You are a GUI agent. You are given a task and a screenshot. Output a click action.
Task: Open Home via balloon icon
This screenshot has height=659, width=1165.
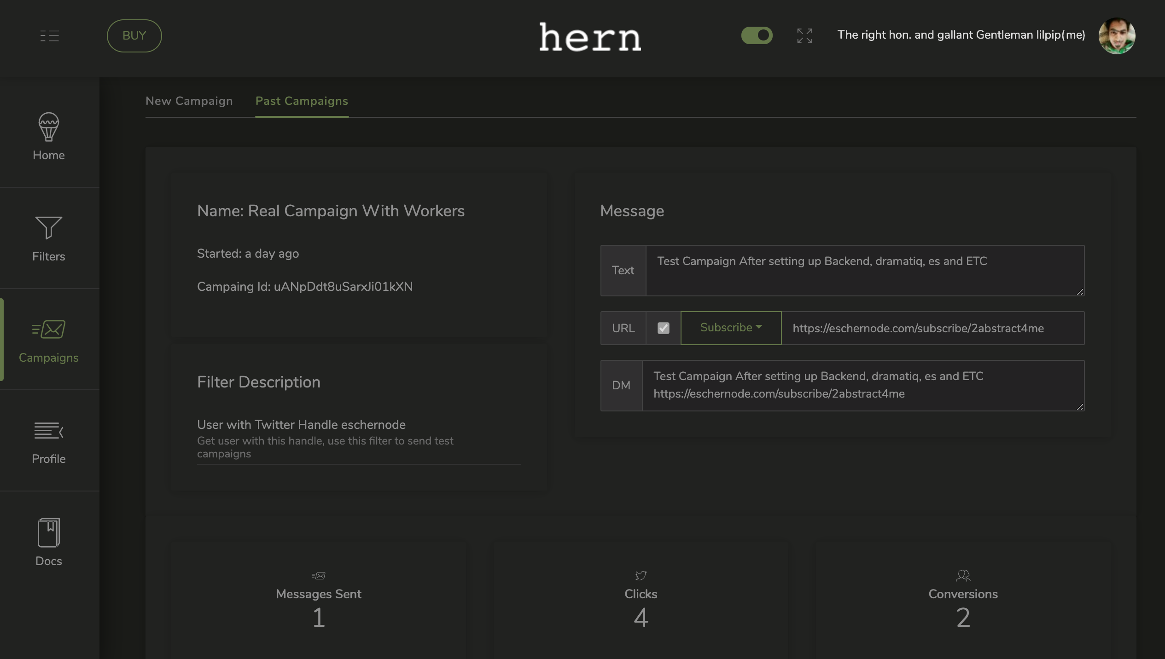click(x=48, y=127)
